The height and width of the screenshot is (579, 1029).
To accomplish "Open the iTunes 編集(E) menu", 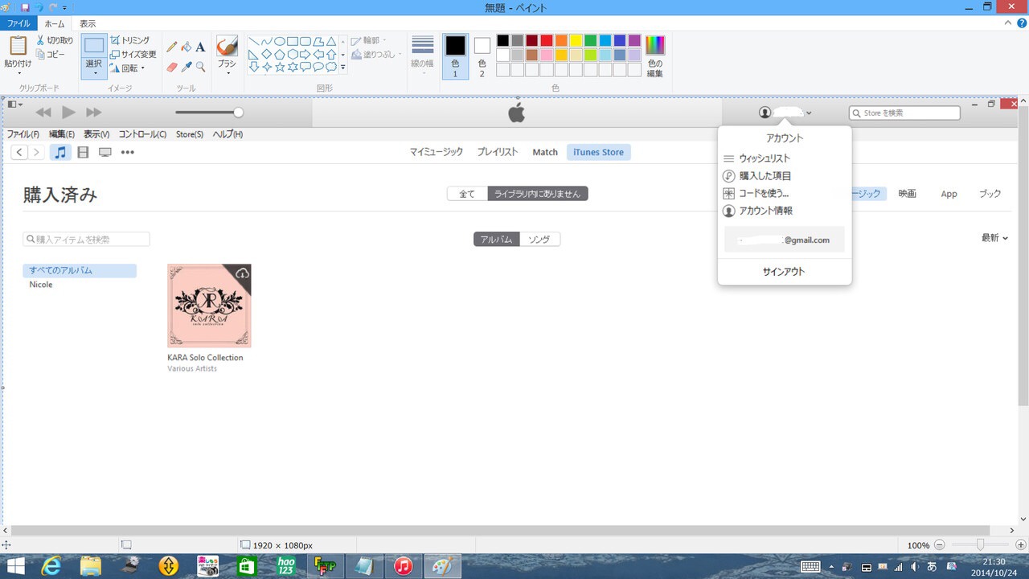I will tap(62, 134).
